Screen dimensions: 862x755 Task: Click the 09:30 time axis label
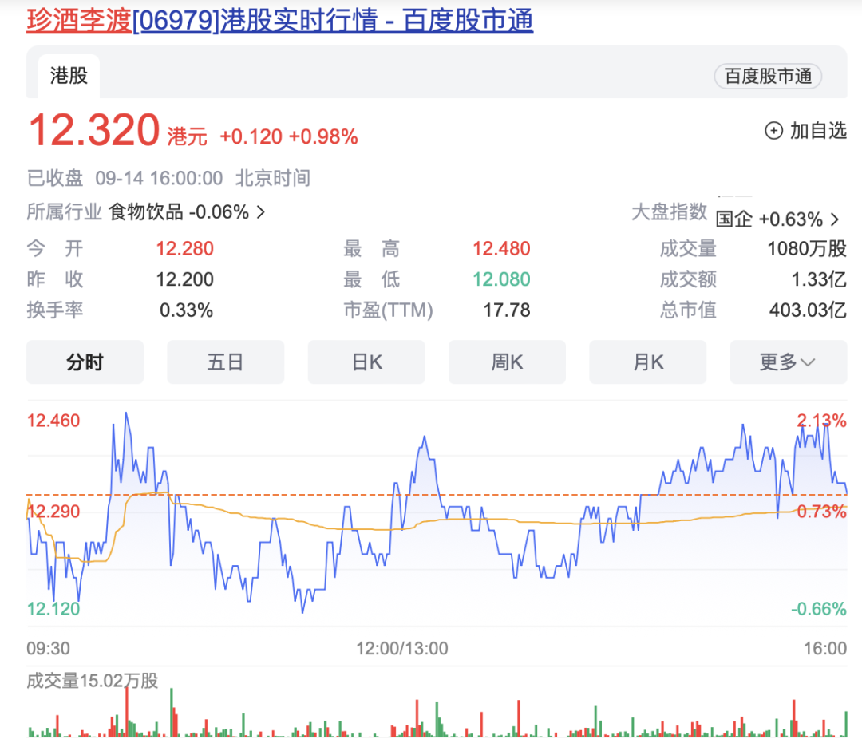49,648
